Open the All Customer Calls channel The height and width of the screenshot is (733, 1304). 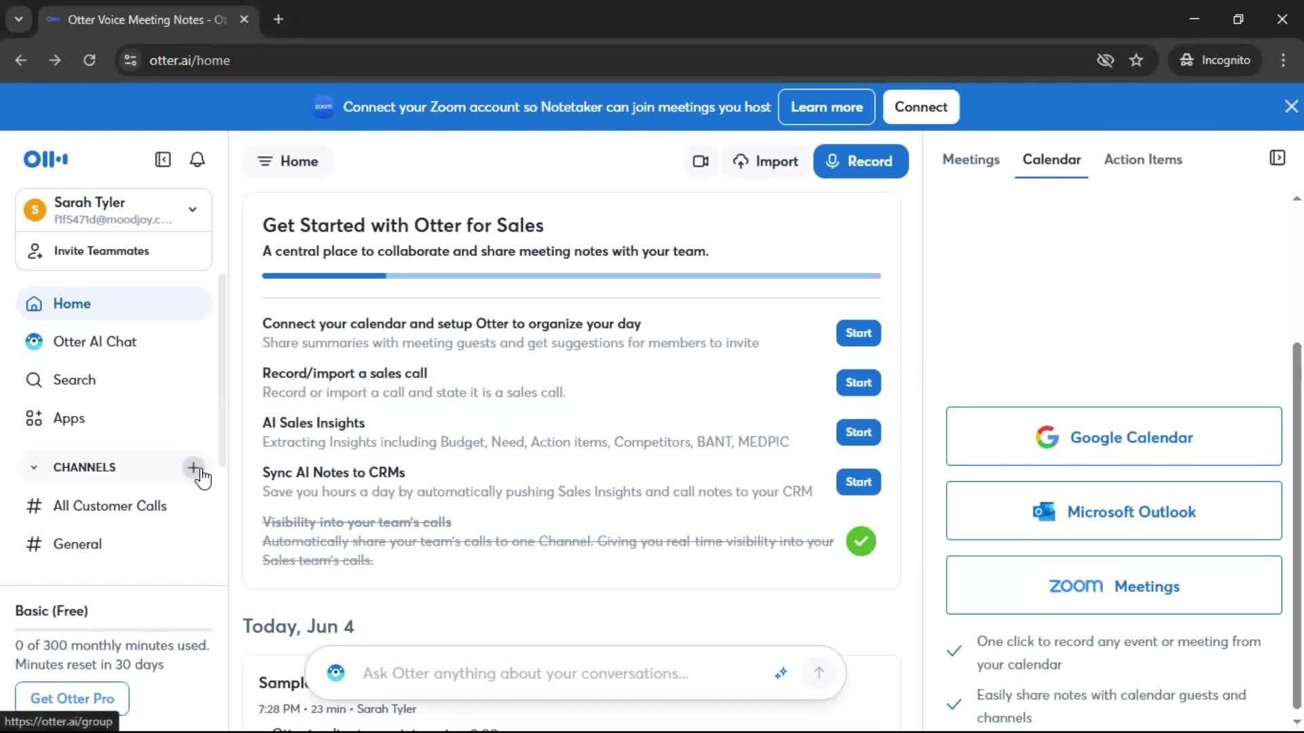(113, 506)
